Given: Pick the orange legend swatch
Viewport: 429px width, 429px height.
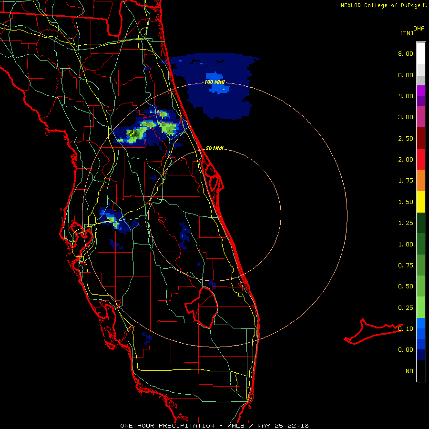Looking at the screenshot, I should pos(421,181).
